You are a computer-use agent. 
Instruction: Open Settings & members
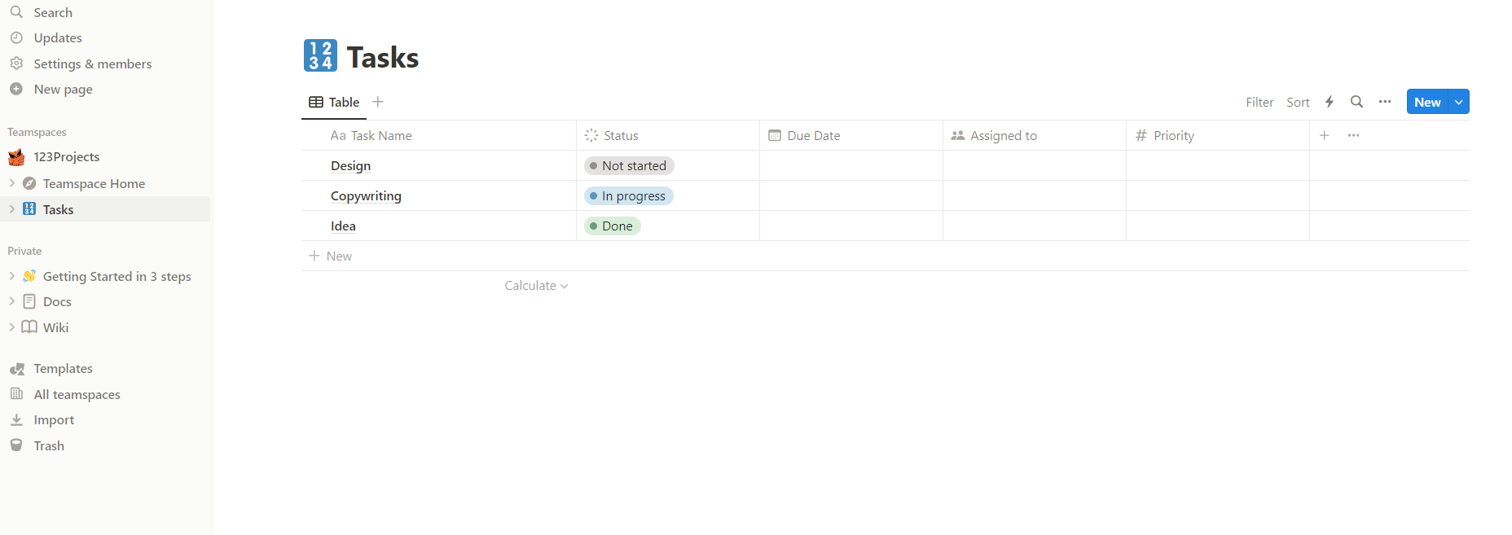pos(92,64)
